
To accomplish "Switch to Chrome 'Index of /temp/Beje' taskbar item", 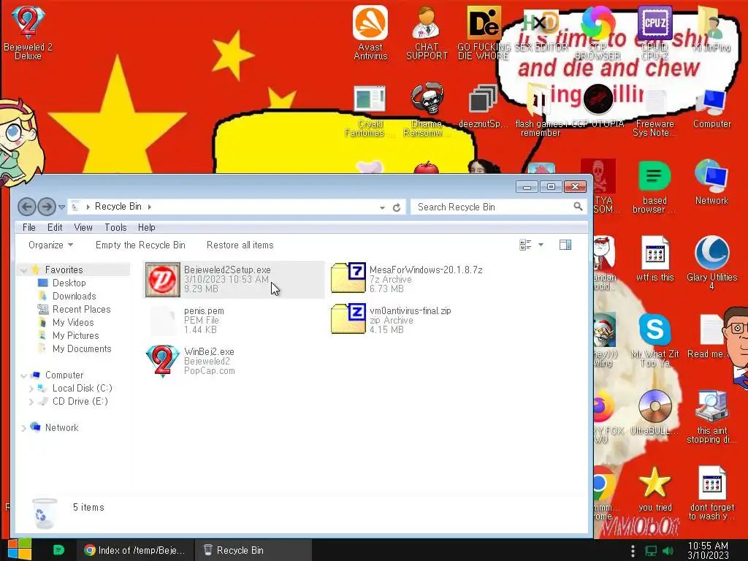I will (135, 551).
